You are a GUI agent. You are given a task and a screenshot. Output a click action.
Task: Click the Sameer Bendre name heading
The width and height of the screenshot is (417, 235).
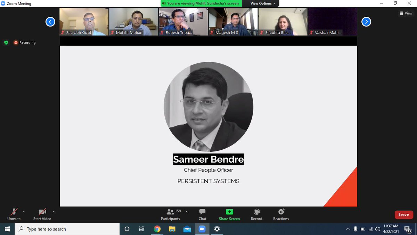[208, 159]
